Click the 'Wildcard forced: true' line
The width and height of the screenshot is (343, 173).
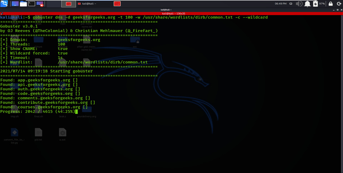(x=34, y=53)
